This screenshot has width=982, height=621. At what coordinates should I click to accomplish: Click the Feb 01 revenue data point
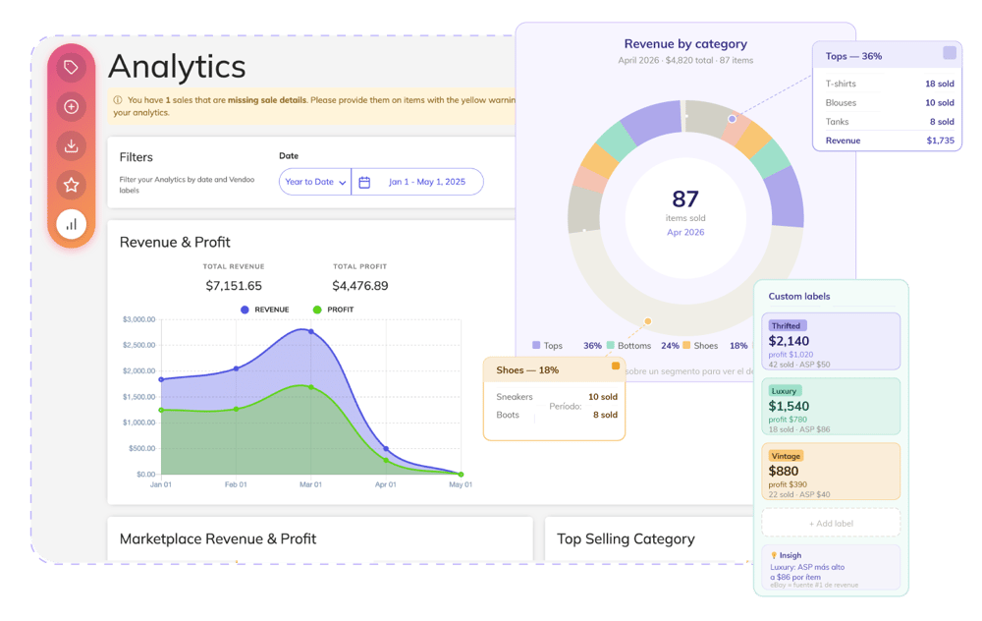tap(236, 368)
